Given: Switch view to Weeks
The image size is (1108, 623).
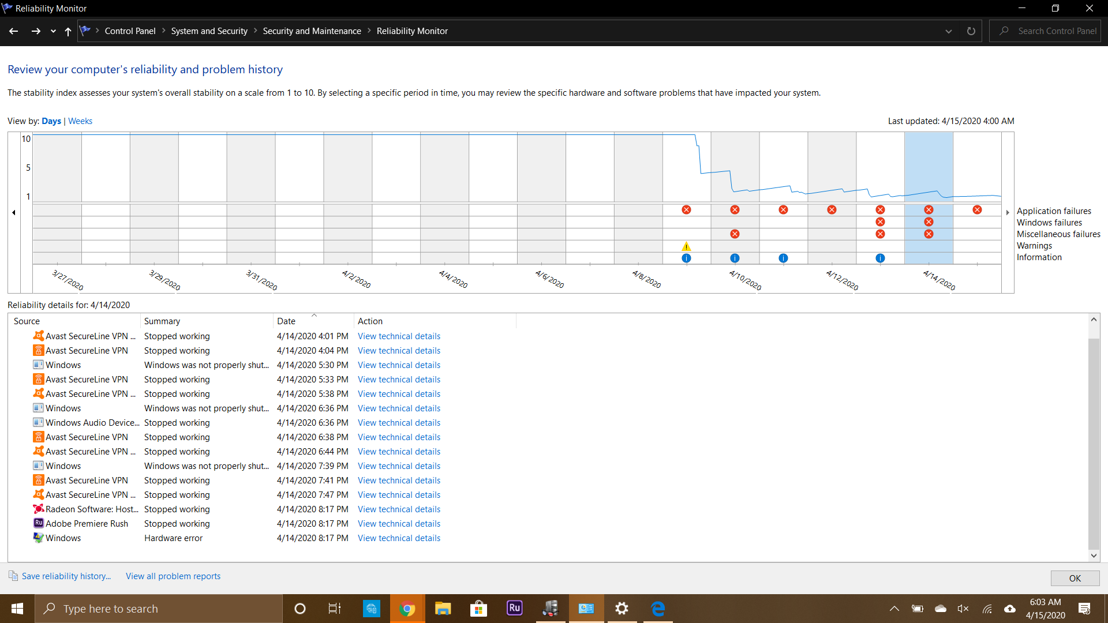Looking at the screenshot, I should (x=80, y=121).
